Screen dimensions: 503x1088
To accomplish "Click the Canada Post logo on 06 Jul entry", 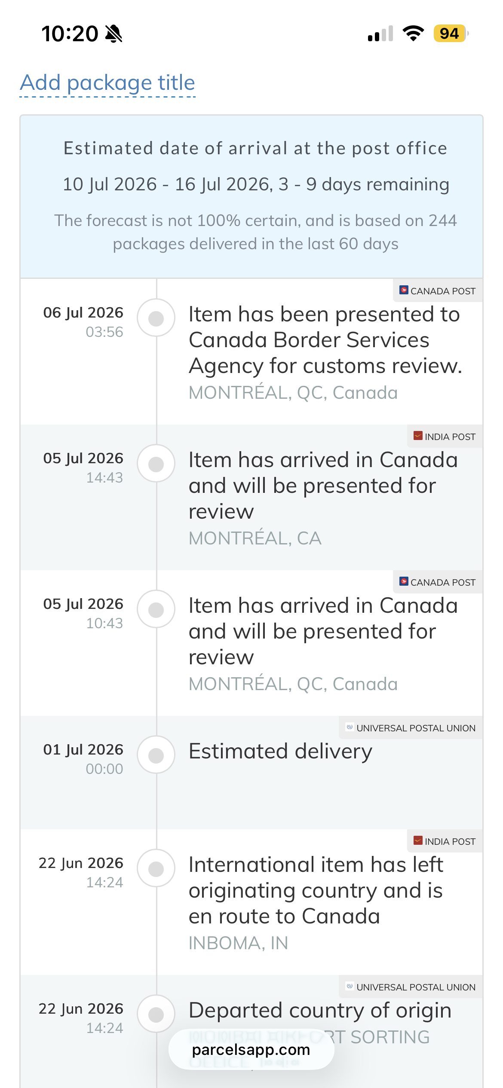I will pos(404,290).
